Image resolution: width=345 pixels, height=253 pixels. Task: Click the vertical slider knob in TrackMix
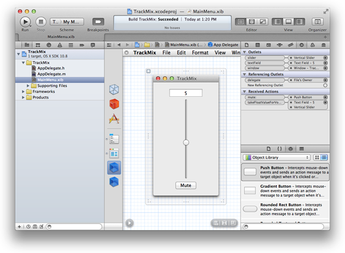pos(186,142)
